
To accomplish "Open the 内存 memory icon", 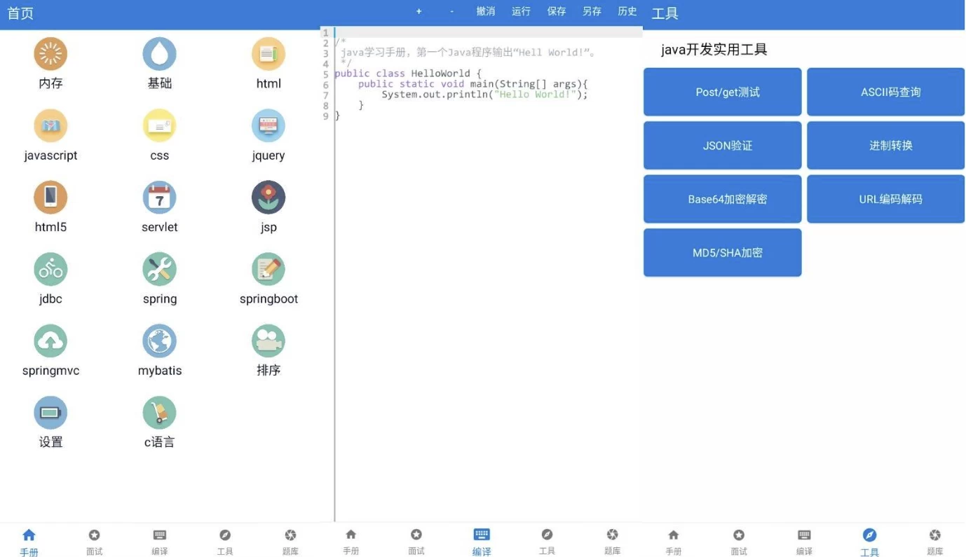I will pyautogui.click(x=50, y=54).
